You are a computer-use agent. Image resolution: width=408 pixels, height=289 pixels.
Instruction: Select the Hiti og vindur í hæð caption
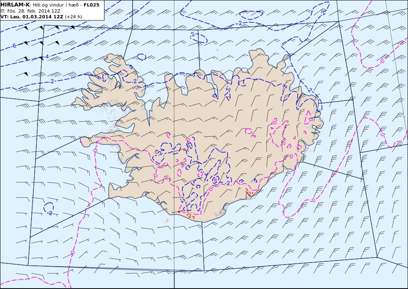(x=56, y=5)
